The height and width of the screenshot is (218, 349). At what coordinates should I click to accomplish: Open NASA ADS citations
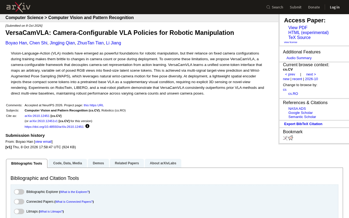tap(297, 109)
